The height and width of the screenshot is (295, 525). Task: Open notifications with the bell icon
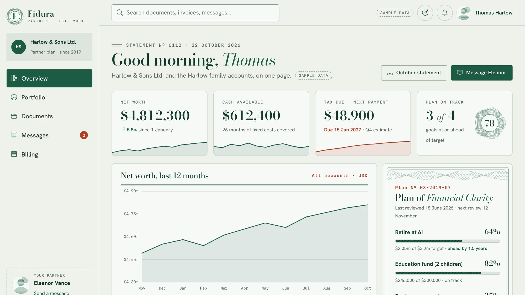tap(445, 13)
